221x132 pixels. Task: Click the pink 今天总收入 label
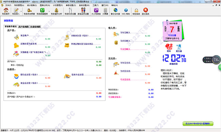125,49
